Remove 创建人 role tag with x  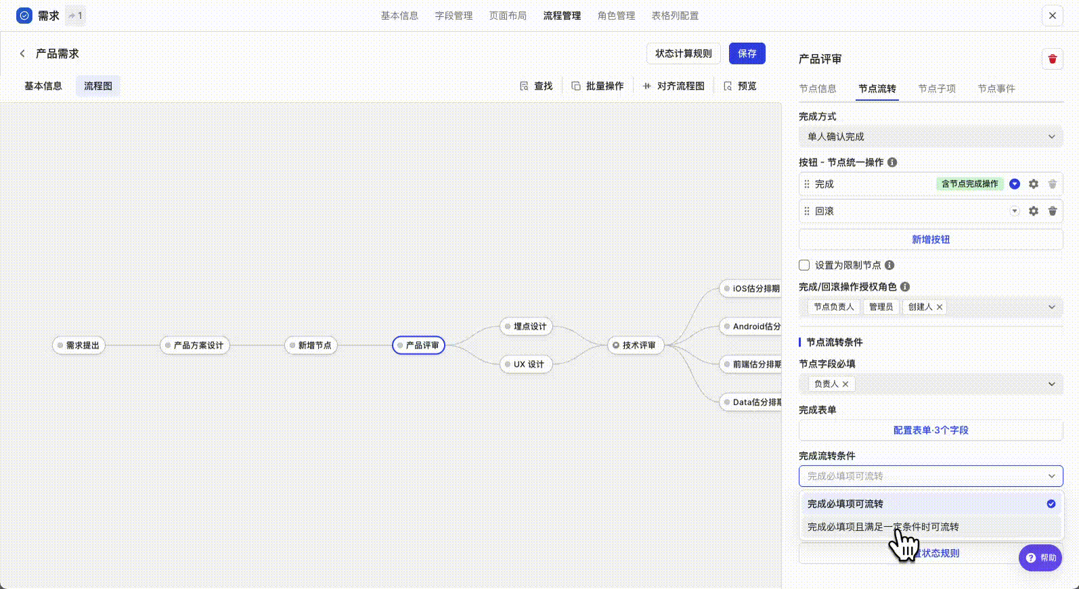click(x=940, y=307)
